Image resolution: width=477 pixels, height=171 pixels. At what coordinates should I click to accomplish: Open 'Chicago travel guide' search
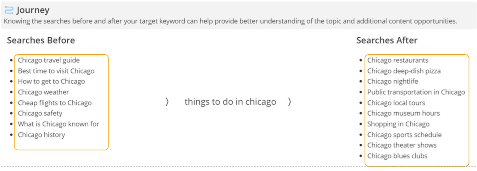click(49, 60)
